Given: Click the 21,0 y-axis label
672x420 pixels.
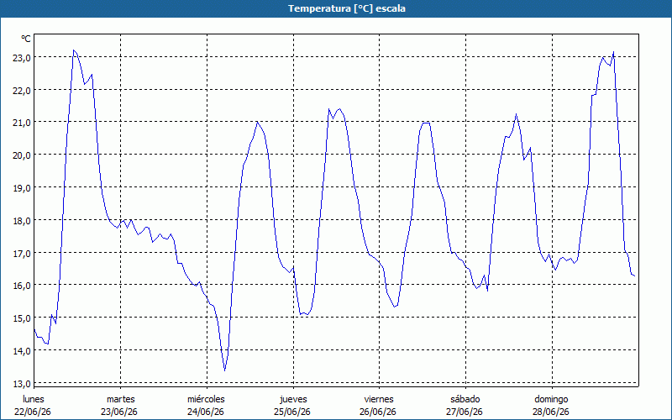Looking at the screenshot, I should (21, 123).
